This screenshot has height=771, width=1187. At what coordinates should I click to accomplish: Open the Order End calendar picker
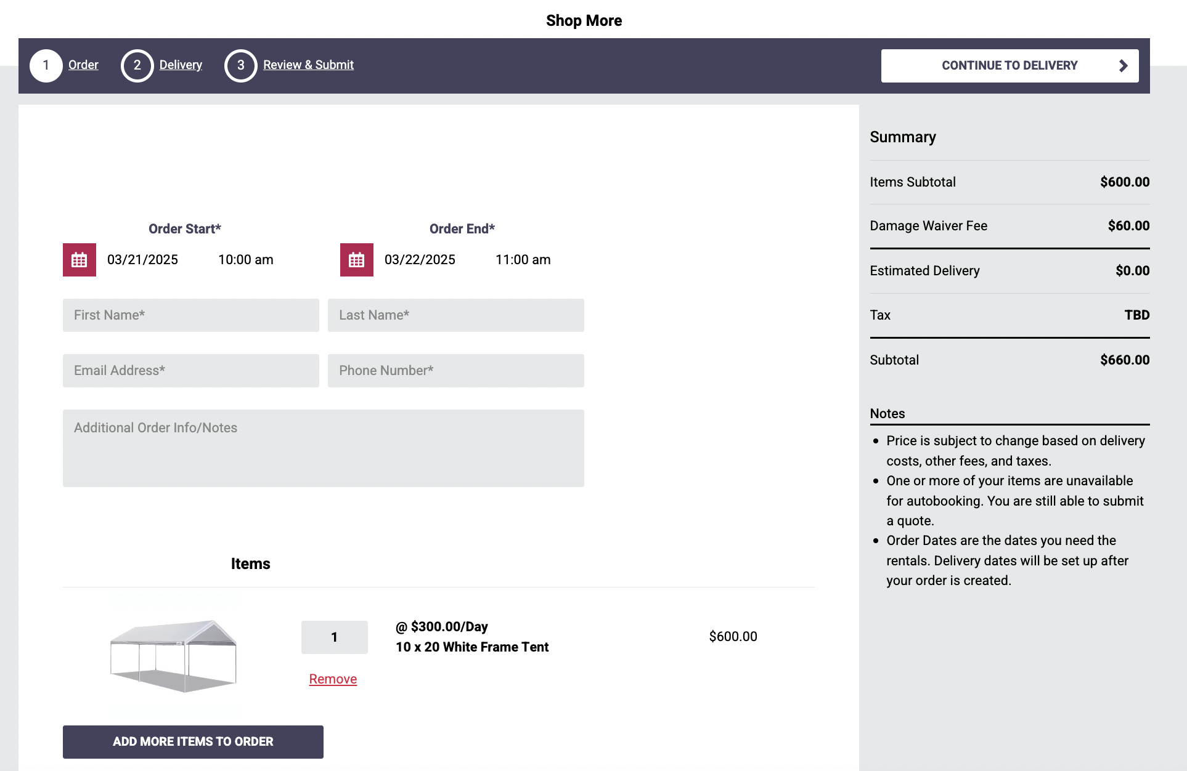pyautogui.click(x=356, y=260)
